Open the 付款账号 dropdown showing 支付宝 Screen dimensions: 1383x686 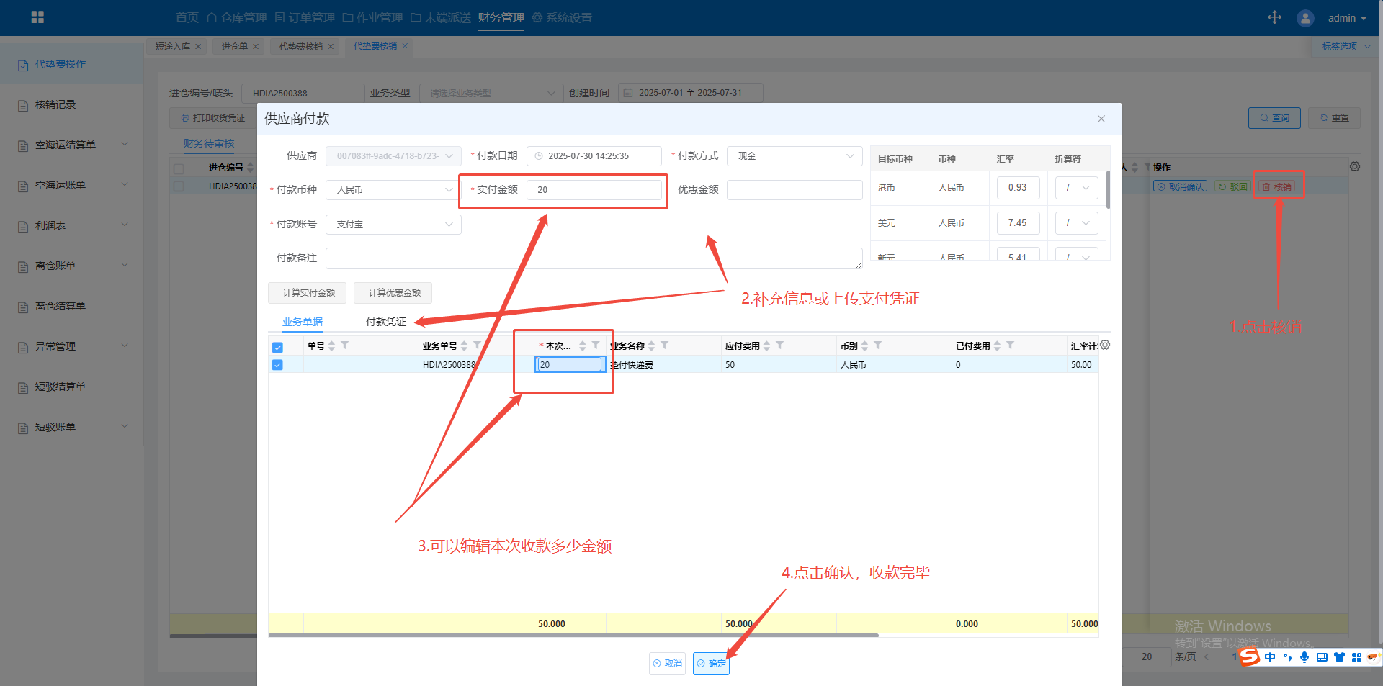393,225
